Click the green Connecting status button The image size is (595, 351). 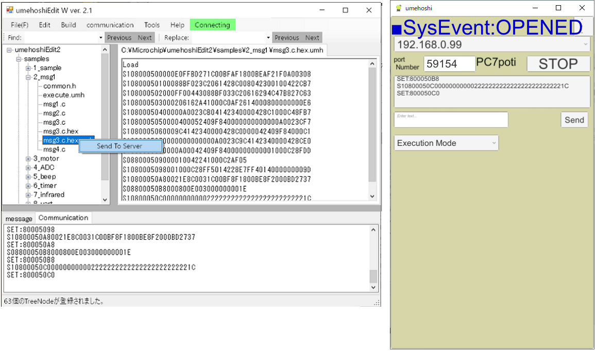[212, 25]
